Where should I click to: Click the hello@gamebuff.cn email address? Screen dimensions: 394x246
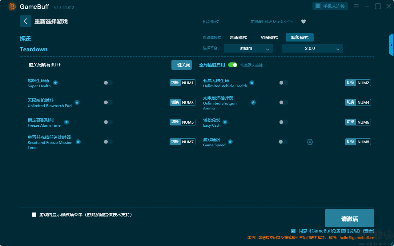(357, 237)
